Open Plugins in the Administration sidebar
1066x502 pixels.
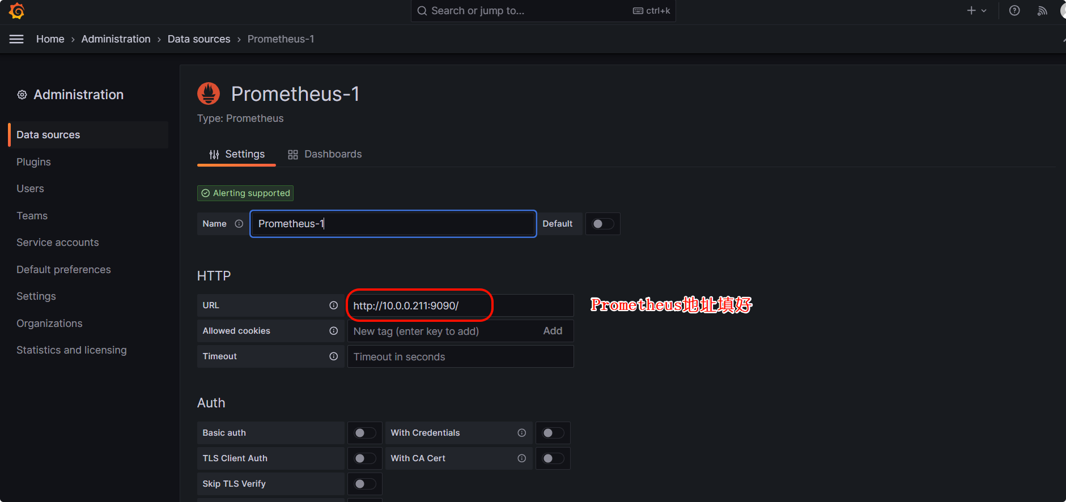33,162
